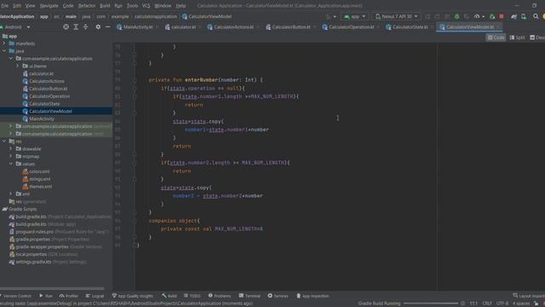
Task: Click Apply Changes and Restart Activity icon
Action: point(437,16)
